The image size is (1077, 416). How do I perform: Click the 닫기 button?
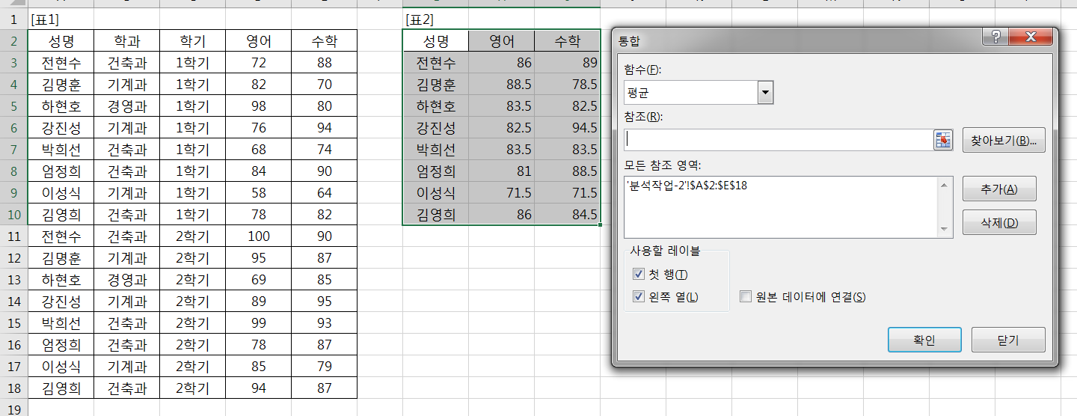(1007, 340)
